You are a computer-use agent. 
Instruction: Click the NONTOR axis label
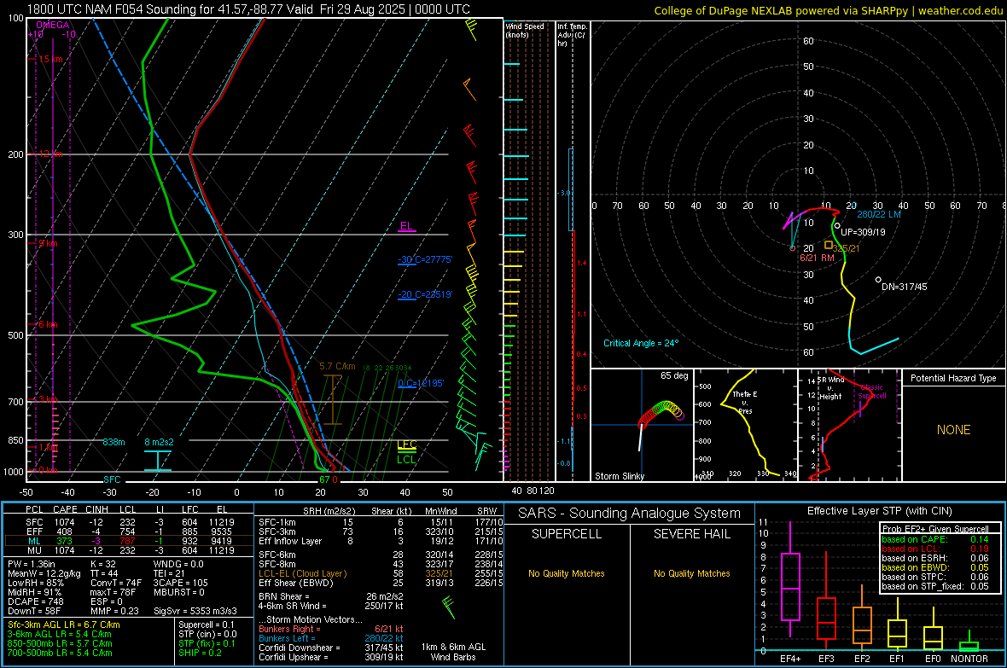(969, 659)
